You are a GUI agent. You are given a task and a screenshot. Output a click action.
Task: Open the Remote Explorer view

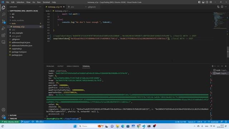(x=3, y=42)
